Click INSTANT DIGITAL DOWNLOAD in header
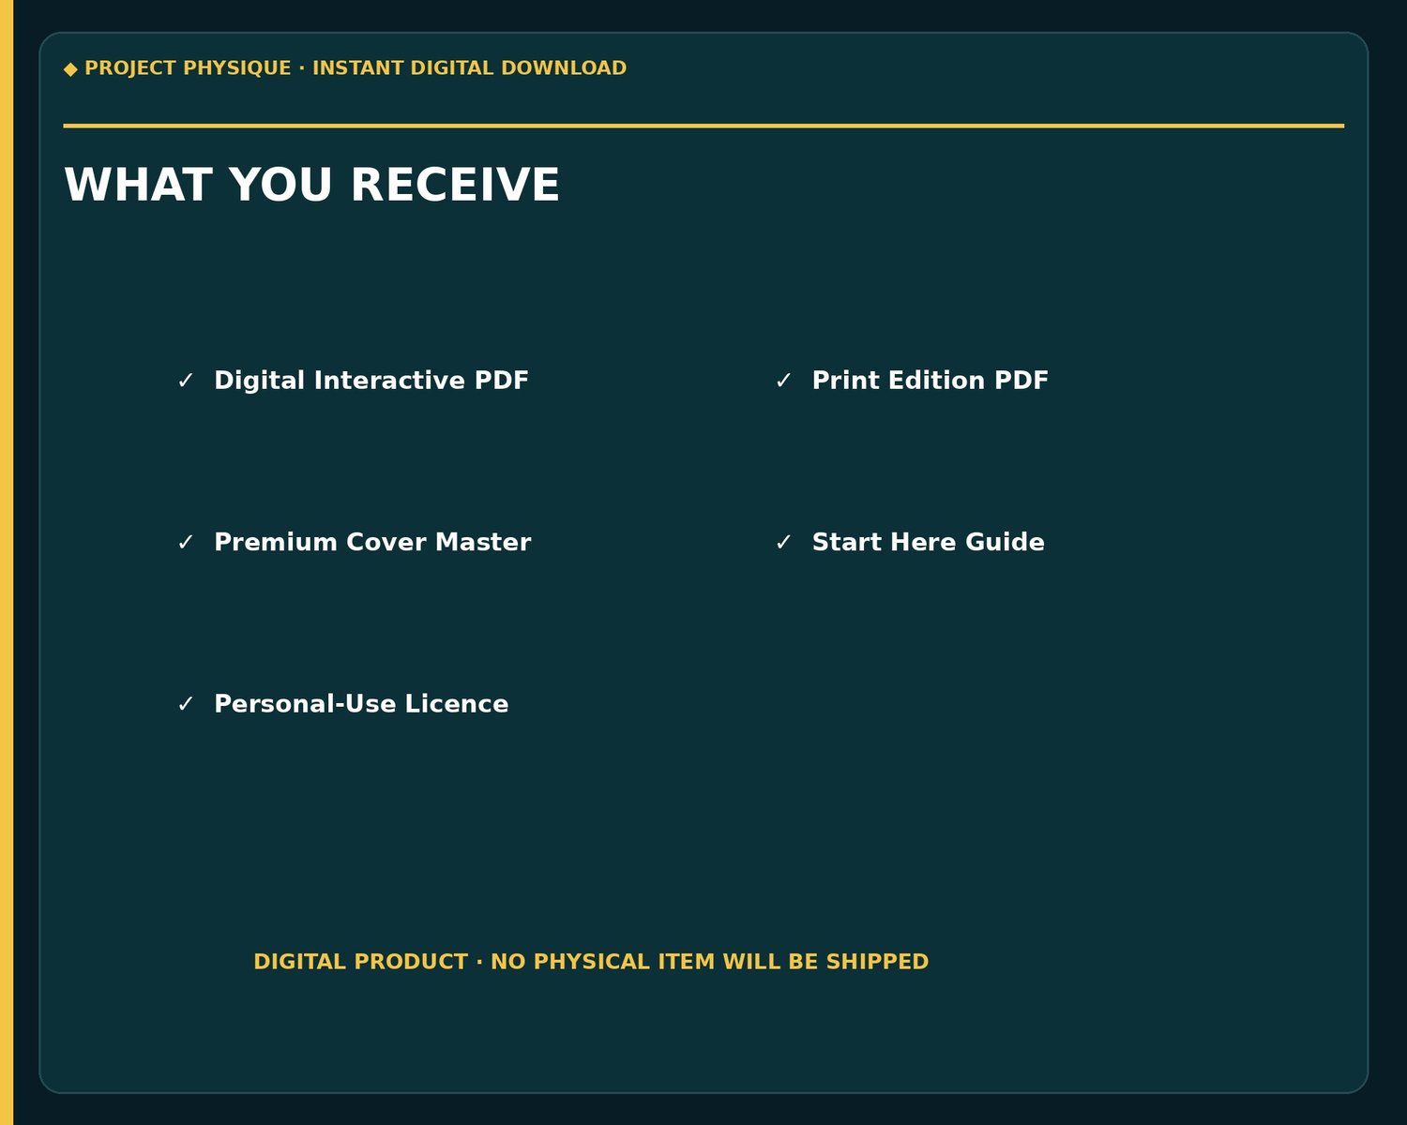The image size is (1407, 1125). coord(469,68)
